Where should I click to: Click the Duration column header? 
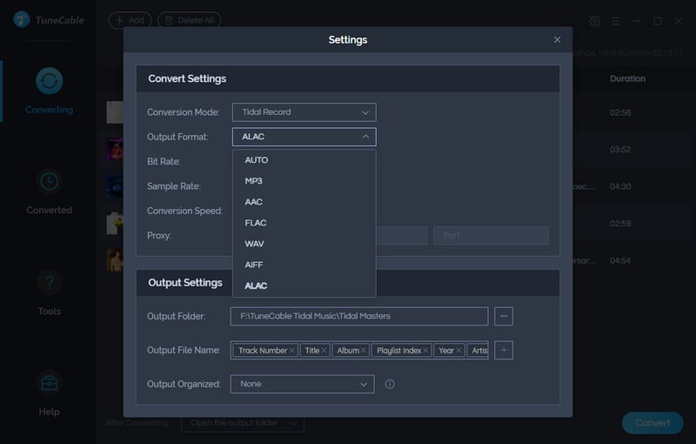(x=627, y=78)
